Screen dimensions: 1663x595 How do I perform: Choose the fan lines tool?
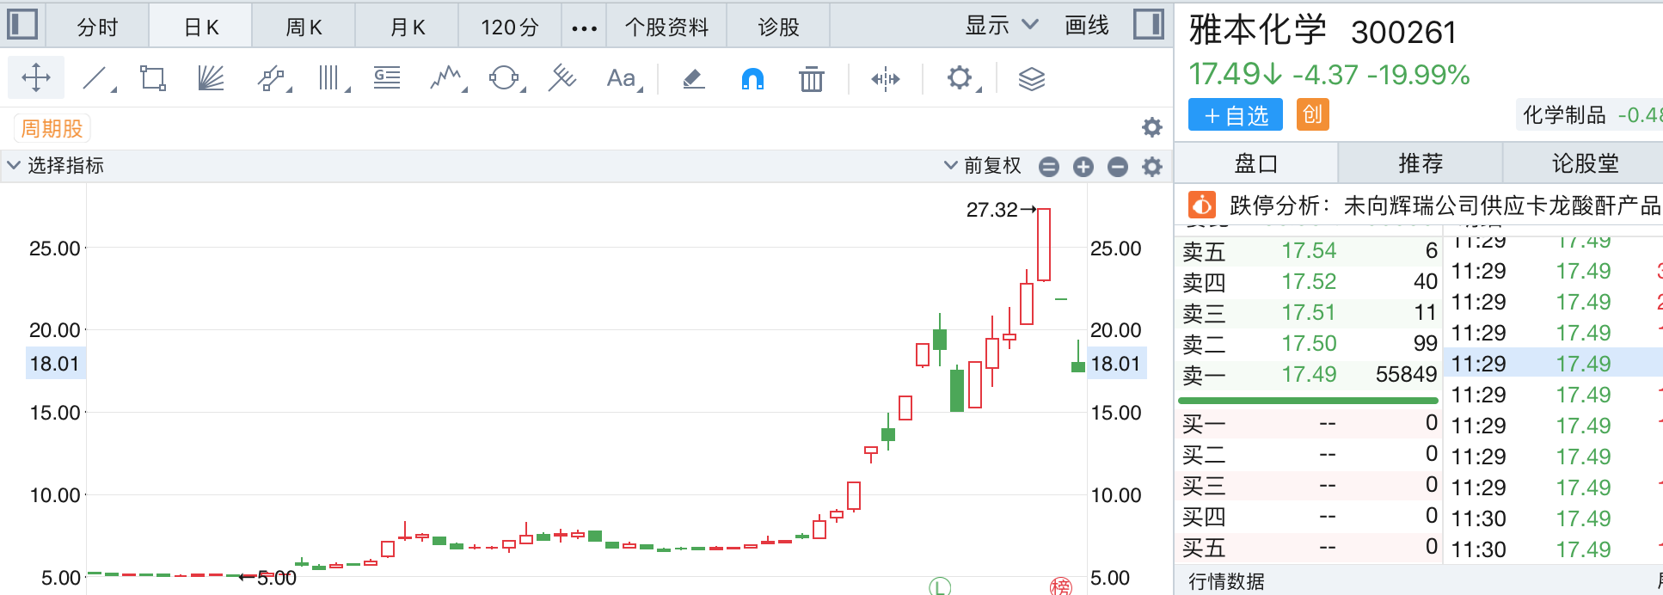211,79
